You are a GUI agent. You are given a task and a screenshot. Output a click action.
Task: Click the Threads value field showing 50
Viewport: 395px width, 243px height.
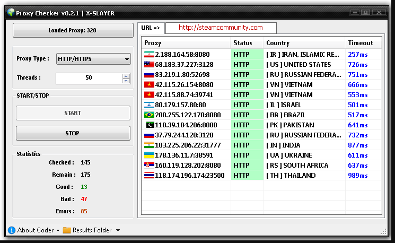(x=89, y=78)
